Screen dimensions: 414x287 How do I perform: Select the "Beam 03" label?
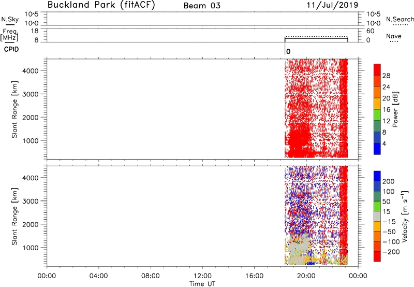tap(202, 6)
